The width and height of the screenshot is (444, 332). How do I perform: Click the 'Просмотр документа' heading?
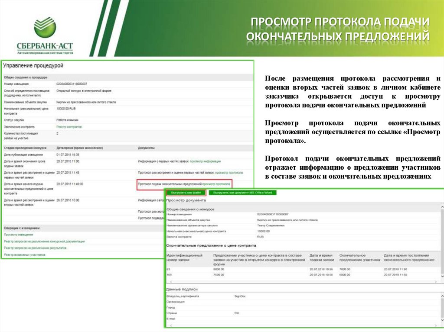coord(186,200)
